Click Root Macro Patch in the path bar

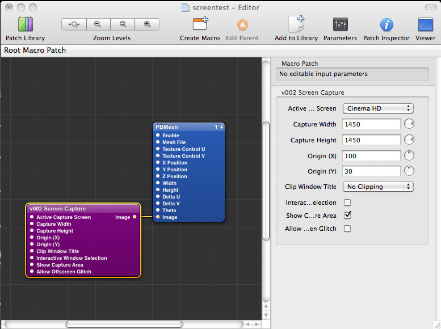(x=35, y=50)
